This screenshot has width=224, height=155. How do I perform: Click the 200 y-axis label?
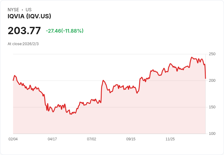pos(212,81)
